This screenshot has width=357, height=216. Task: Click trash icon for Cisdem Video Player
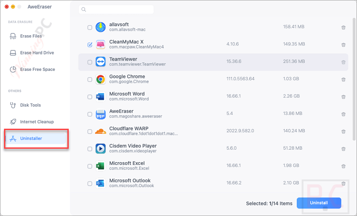[x=343, y=149]
